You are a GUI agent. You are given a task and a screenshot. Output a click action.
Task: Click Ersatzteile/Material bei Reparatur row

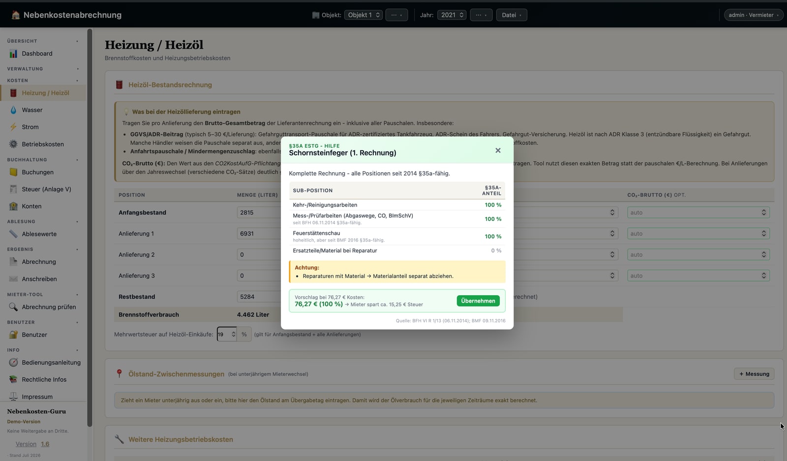click(397, 251)
